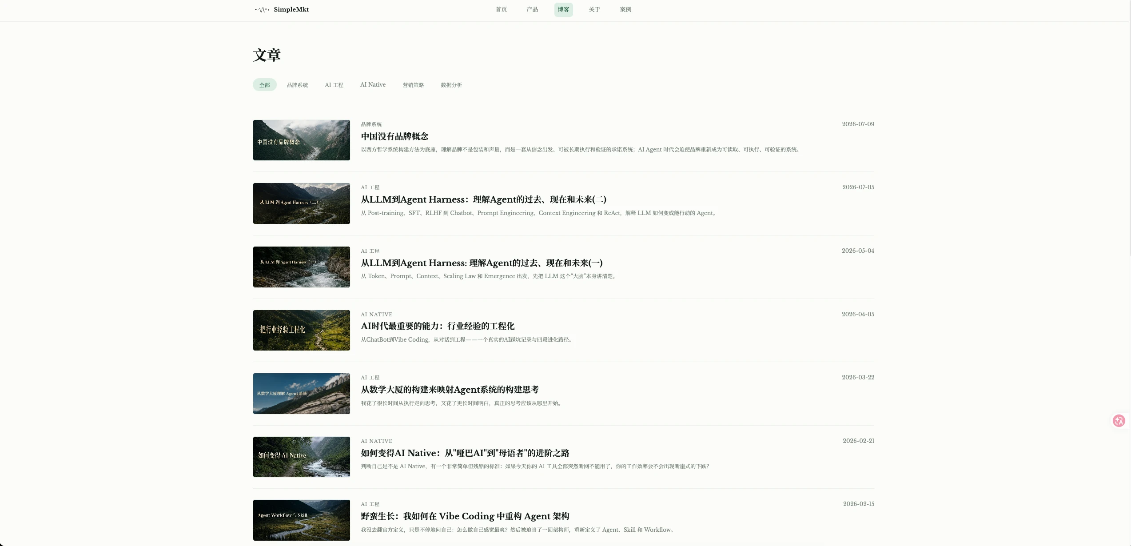Open the Agent Workflow 与 Skill thumbnail
The height and width of the screenshot is (546, 1131).
tap(302, 520)
